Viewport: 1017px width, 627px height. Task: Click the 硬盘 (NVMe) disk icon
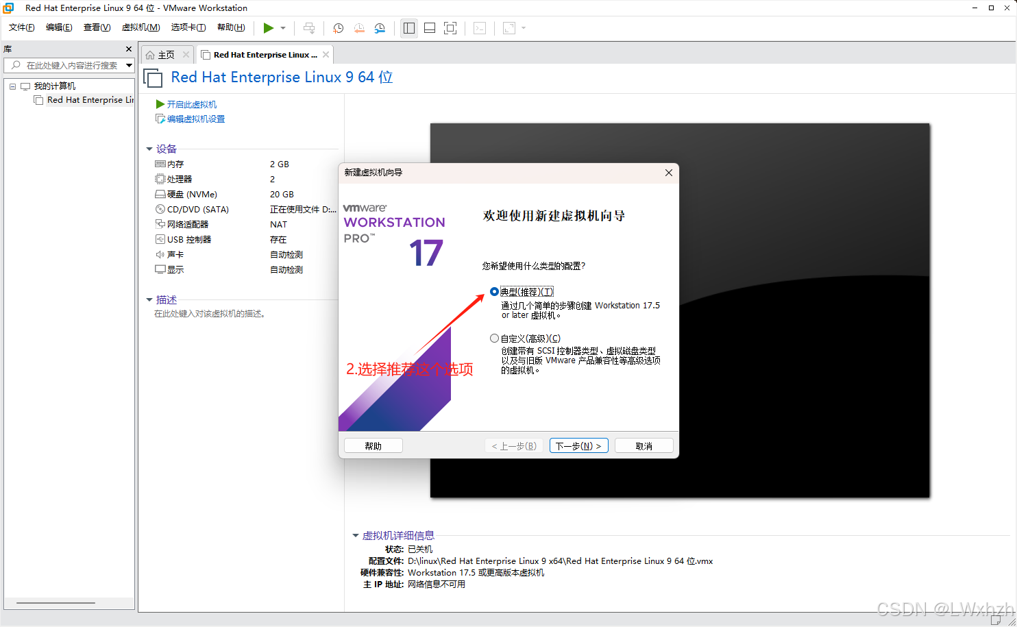coord(160,194)
